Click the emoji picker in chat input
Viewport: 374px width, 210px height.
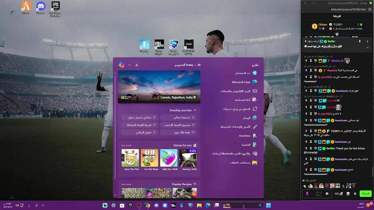coord(327,194)
